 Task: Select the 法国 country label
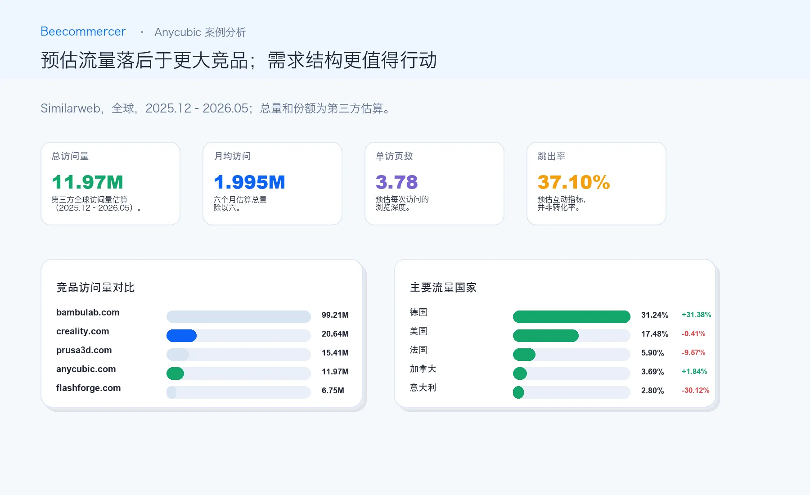pos(418,350)
